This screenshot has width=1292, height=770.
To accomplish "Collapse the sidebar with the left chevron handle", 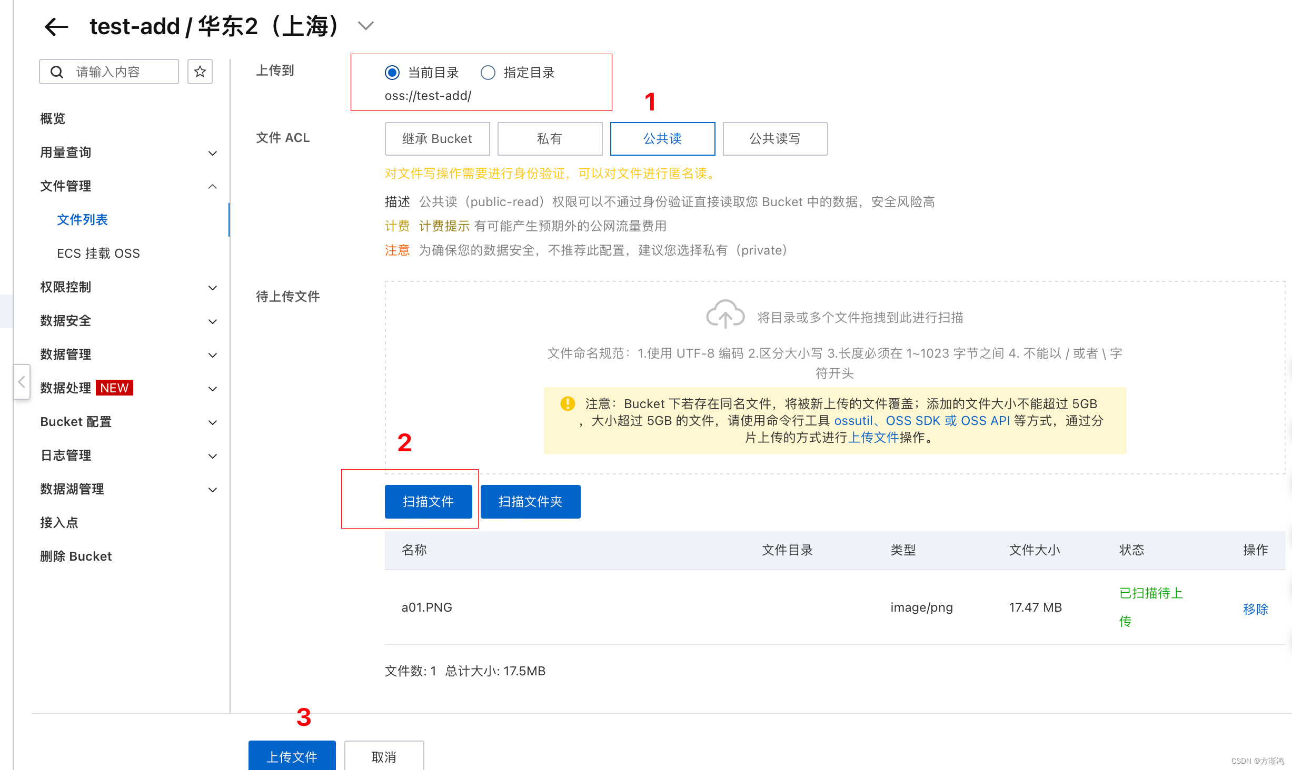I will [22, 382].
